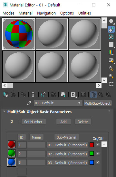Toggle On/Off checkbox for sub-material 1
Screen dimensions: 116x177
pyautogui.click(x=98, y=144)
